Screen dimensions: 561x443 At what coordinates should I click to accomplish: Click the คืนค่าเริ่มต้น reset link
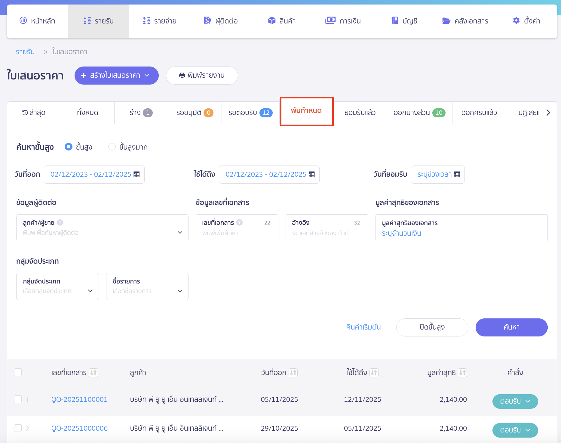click(x=363, y=327)
